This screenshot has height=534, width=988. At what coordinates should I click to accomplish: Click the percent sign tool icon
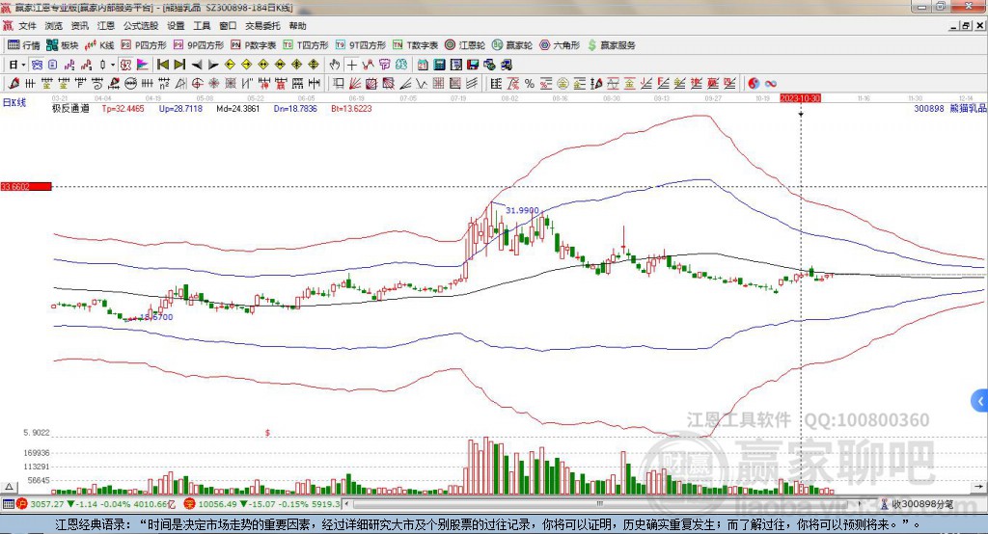530,83
